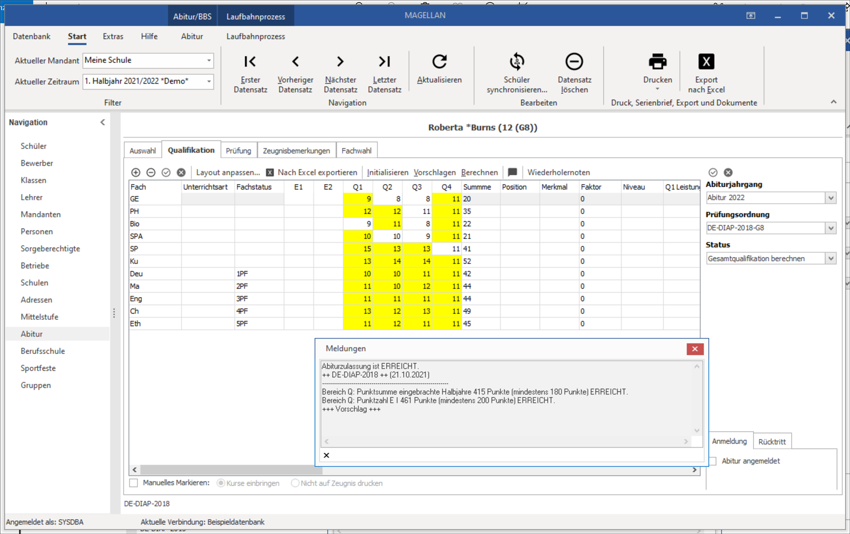This screenshot has height=534, width=850.
Task: Open Schüler in navigation
Action: (33, 146)
